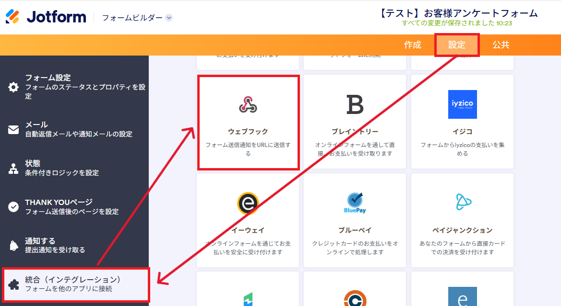561x306 pixels.
Task: Open the フォームビルダー dropdown
Action: 137,18
